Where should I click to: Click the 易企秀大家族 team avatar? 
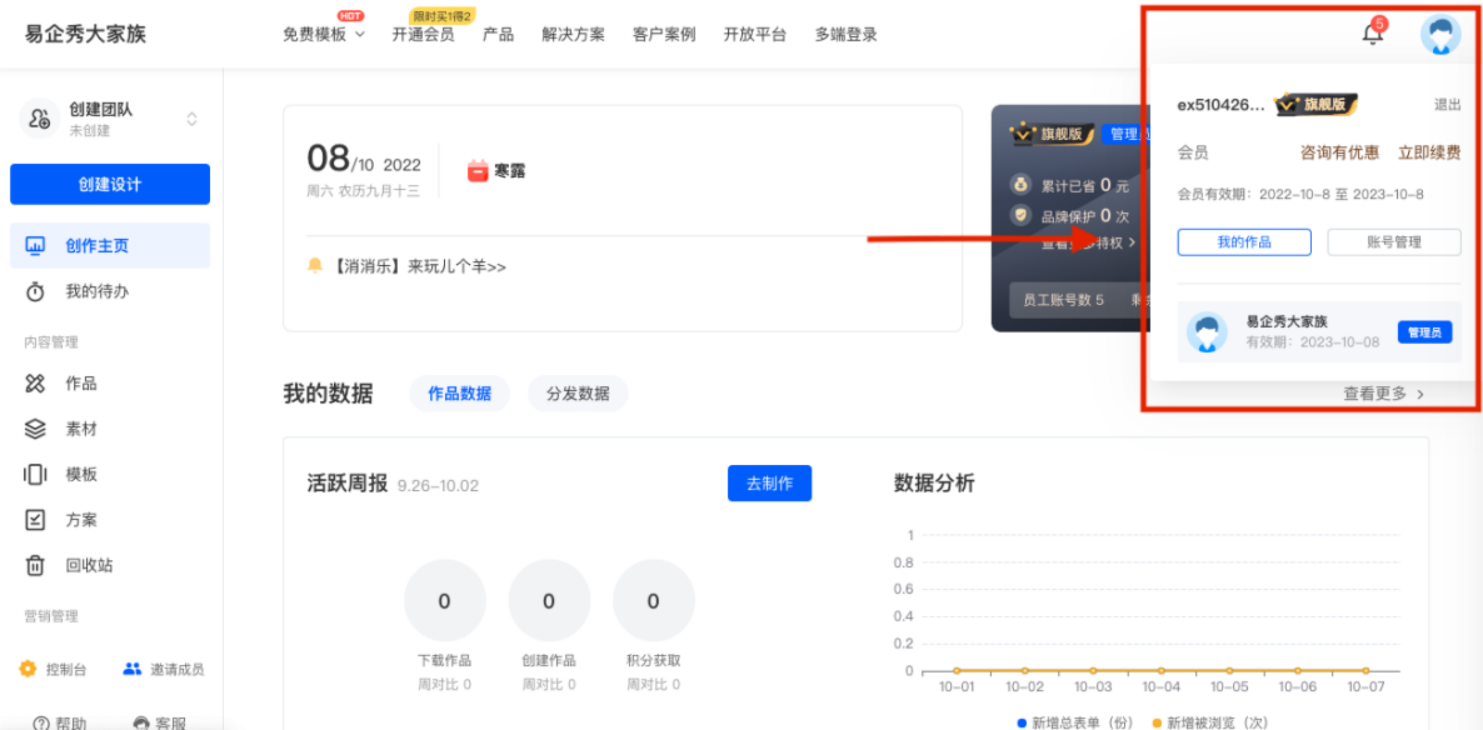1207,332
